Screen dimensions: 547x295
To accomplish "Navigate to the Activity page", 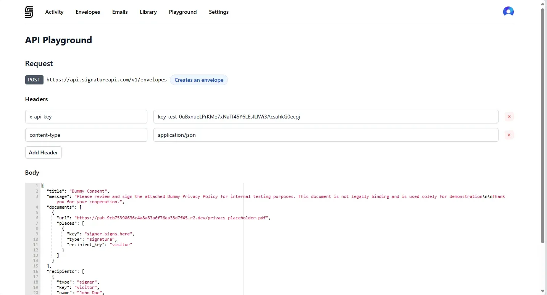I will 54,12.
